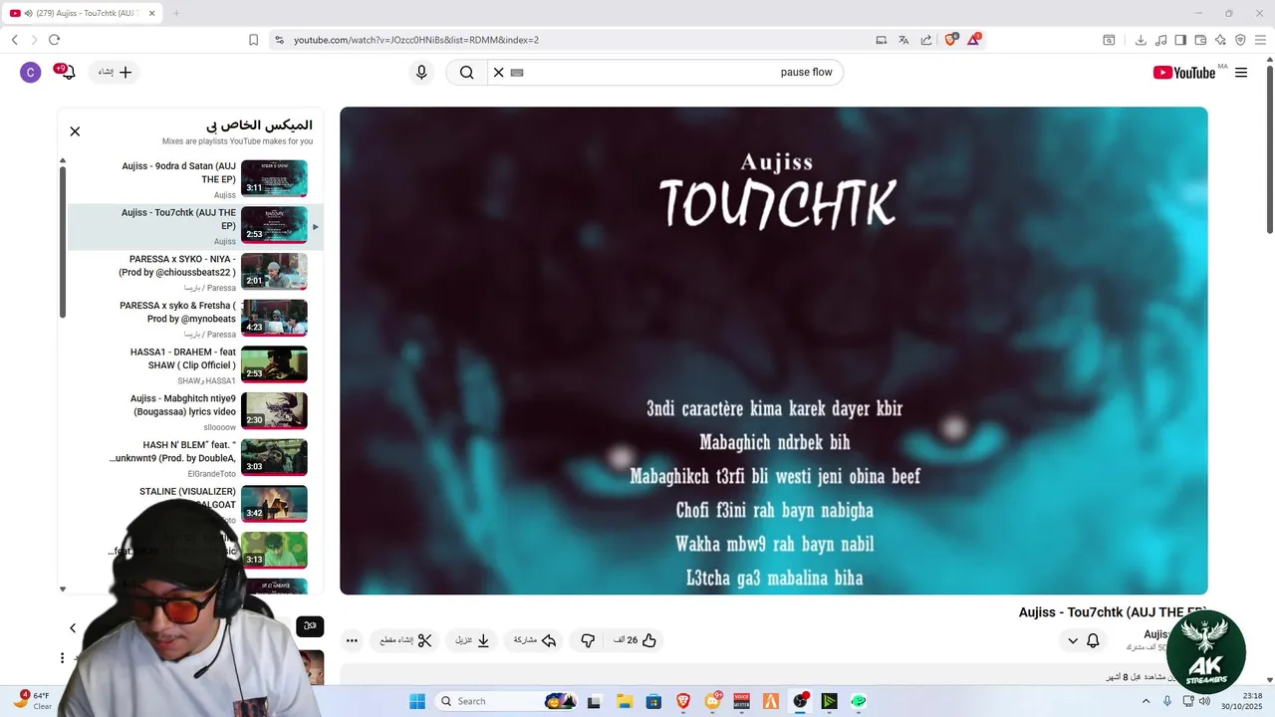Image resolution: width=1275 pixels, height=717 pixels.
Task: Open the subscription notification bell dropdown
Action: (1082, 640)
